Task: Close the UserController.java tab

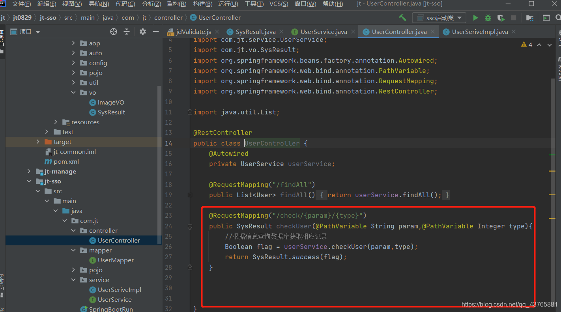Action: (x=433, y=32)
